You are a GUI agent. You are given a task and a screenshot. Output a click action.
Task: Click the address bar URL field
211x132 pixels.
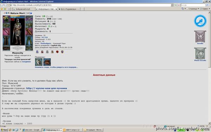pyautogui.click(x=90, y=5)
